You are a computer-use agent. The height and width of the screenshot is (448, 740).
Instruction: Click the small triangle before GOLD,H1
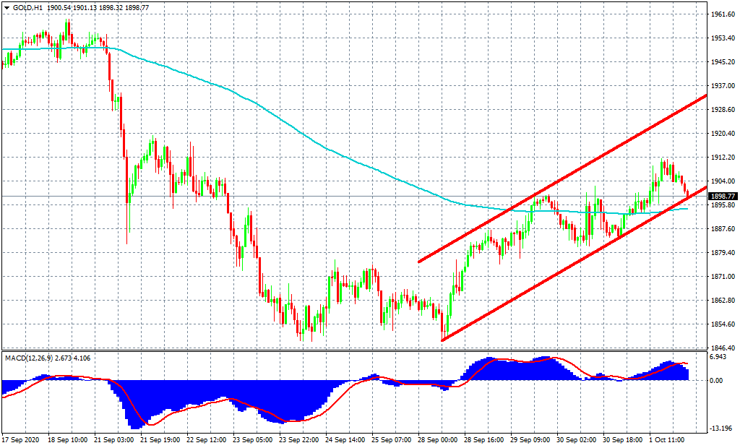[6, 7]
